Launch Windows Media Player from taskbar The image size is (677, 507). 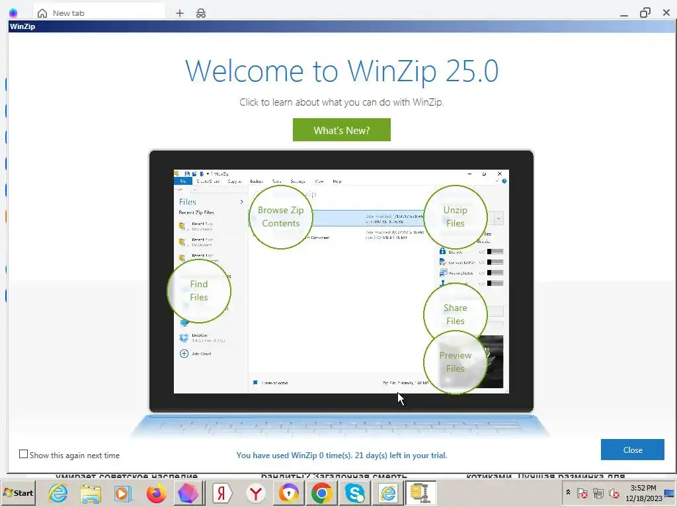pyautogui.click(x=123, y=493)
